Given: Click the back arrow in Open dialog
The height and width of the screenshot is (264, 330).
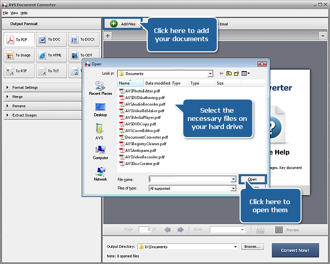Looking at the screenshot, I should pos(221,73).
